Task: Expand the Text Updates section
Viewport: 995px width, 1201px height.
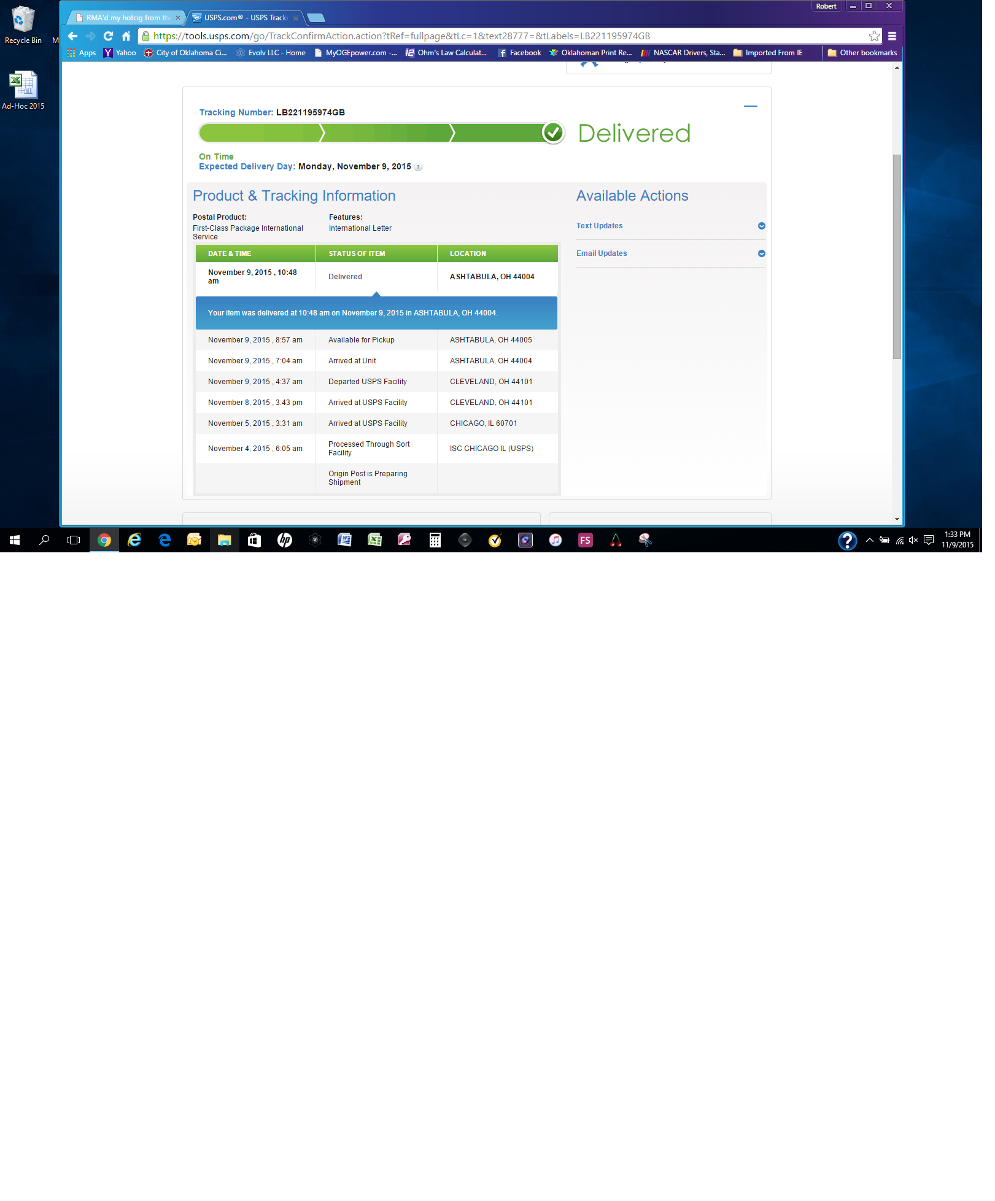Action: pyautogui.click(x=761, y=226)
